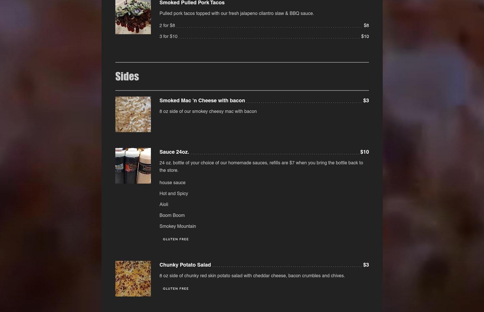Click the $3 price for Chunky Potato Salad
Viewport: 484px width, 312px height.
tap(366, 265)
